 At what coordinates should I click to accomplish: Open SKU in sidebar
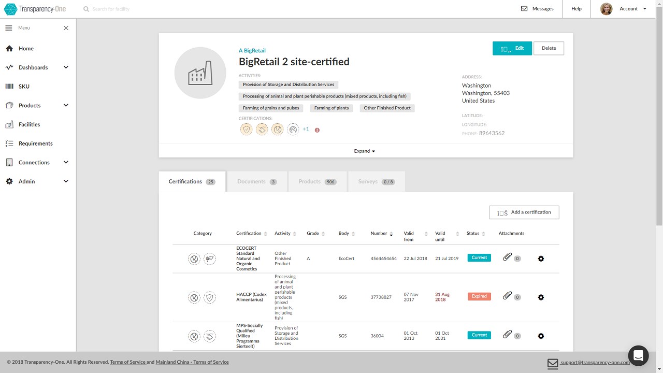click(x=24, y=87)
